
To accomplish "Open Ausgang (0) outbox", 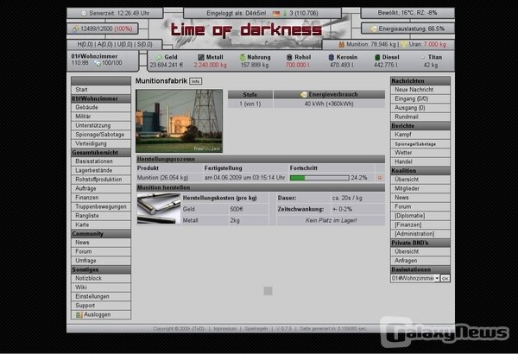I will (x=420, y=108).
